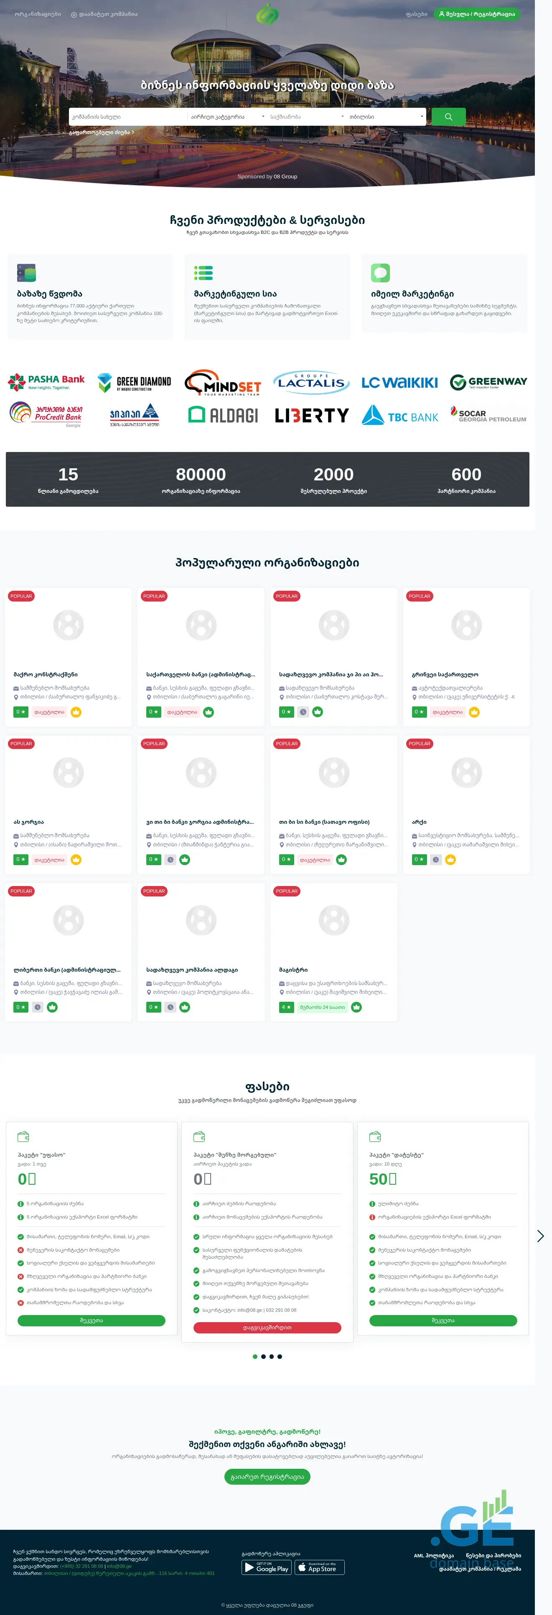Select the second pricing carousel dot

[263, 1357]
